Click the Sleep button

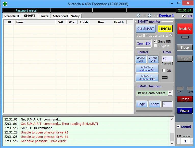[185, 48]
